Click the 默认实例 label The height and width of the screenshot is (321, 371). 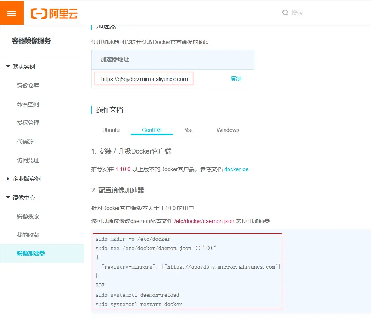coord(24,67)
